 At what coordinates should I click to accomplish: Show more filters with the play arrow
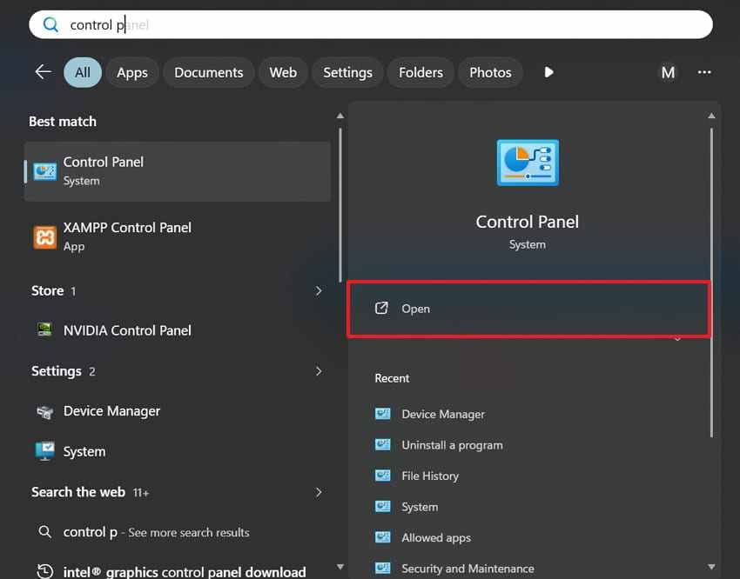click(548, 72)
